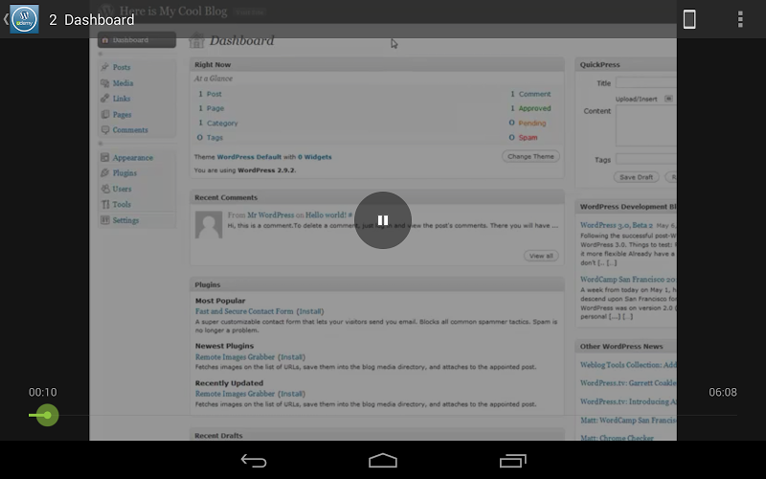Click the green seek bar handle
This screenshot has height=479, width=766.
click(x=47, y=415)
